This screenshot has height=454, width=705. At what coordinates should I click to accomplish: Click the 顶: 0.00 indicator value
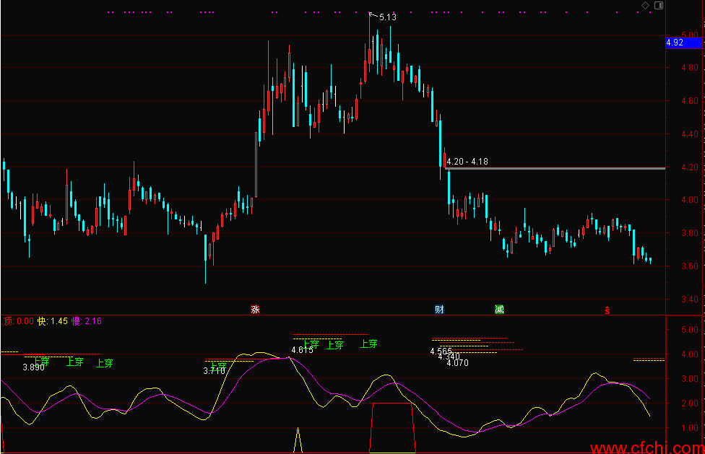19,321
